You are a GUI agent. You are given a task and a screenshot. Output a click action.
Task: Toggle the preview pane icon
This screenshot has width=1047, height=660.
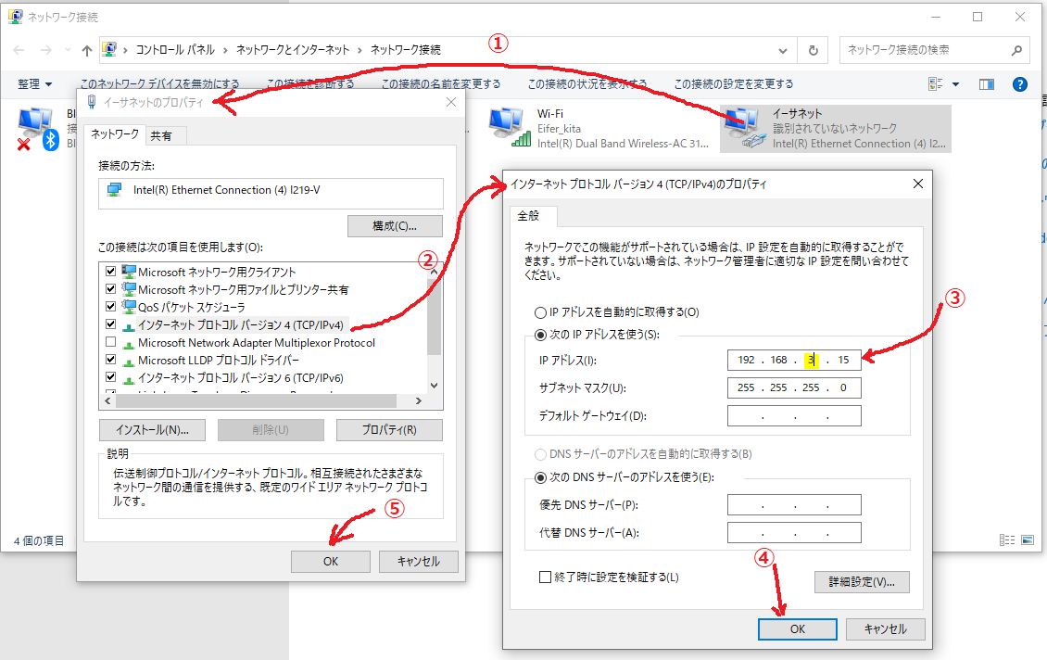(986, 84)
